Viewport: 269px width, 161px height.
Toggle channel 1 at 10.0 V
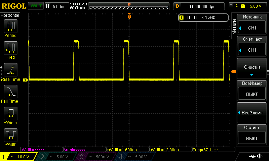tap(18, 157)
